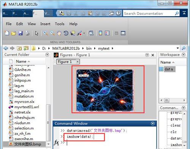
Task: Click the Open File folder icon
Action: (x=13, y=33)
